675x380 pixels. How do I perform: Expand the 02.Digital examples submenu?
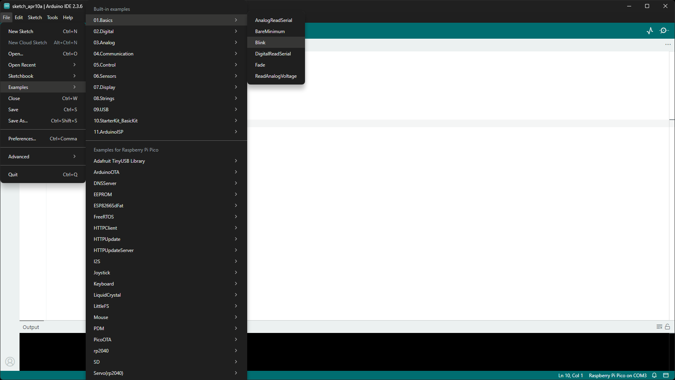(x=166, y=32)
